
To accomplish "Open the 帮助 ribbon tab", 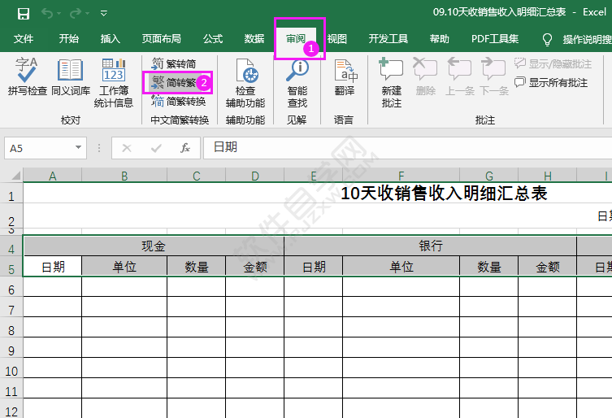I will [x=439, y=39].
